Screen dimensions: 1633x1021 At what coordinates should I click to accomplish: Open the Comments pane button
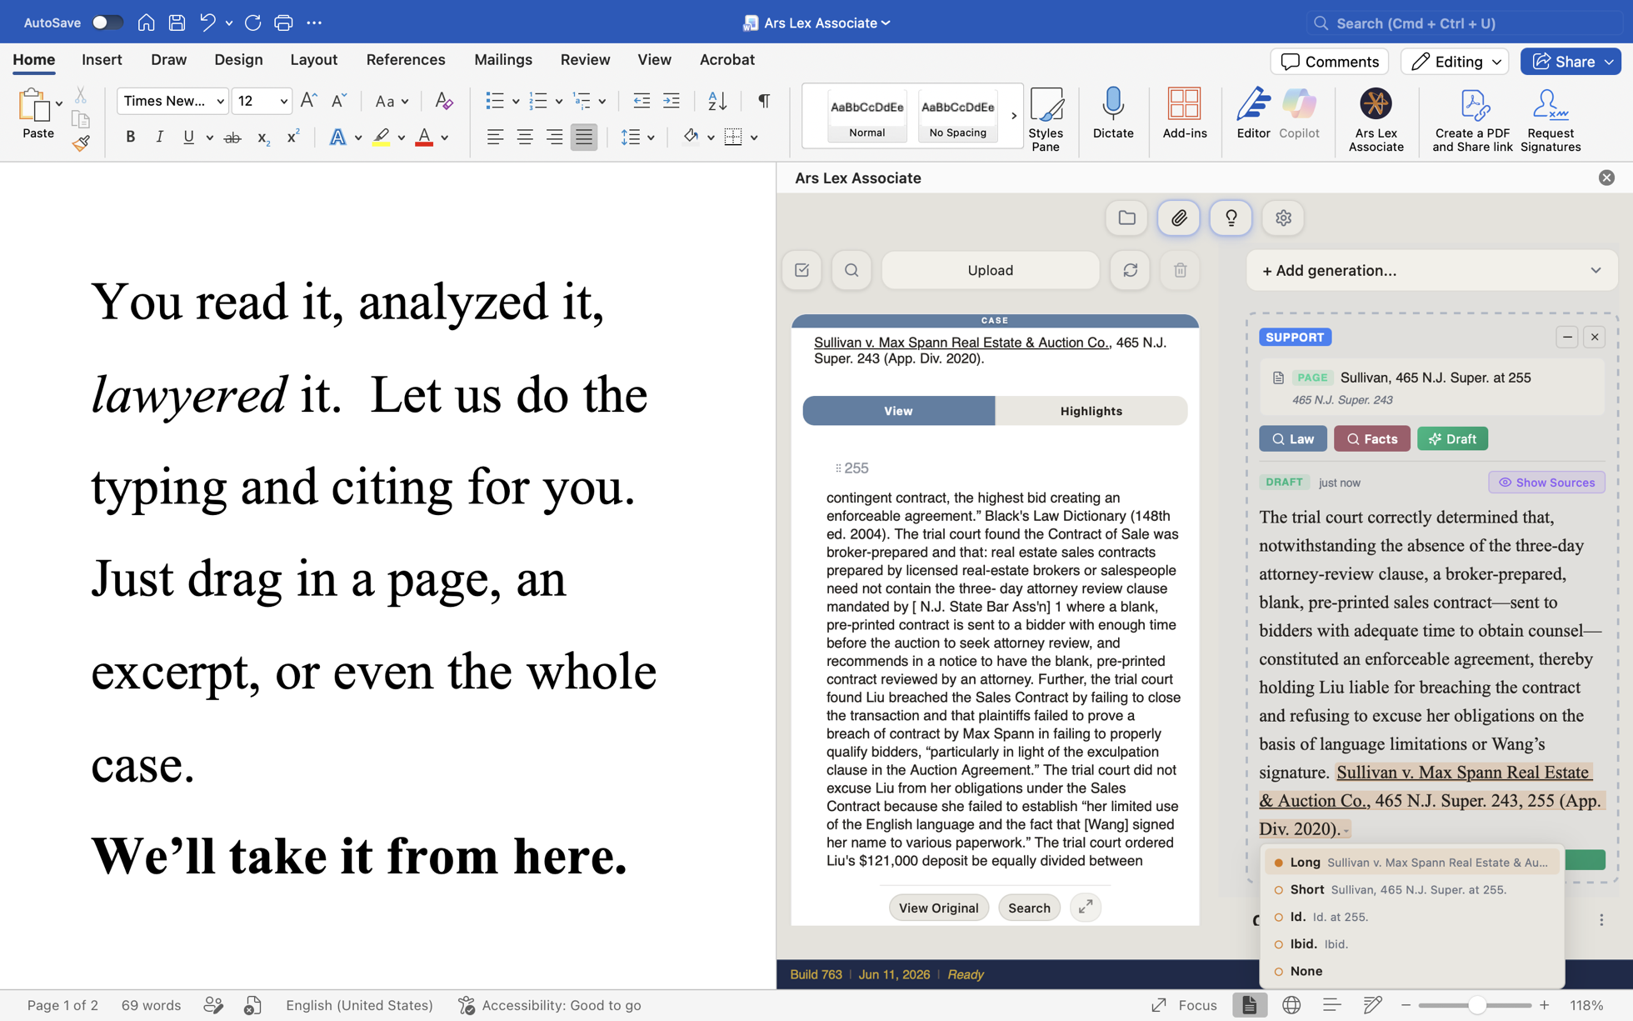[x=1329, y=61]
